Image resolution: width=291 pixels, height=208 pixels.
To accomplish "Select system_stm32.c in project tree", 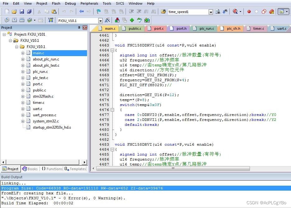I will [46, 121].
